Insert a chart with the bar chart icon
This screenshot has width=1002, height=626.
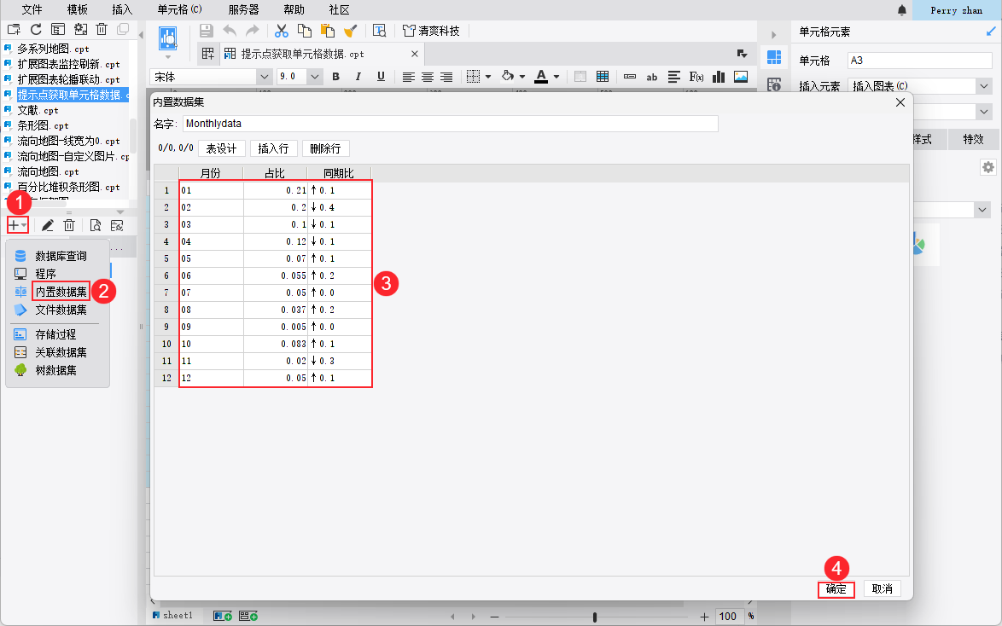point(719,77)
